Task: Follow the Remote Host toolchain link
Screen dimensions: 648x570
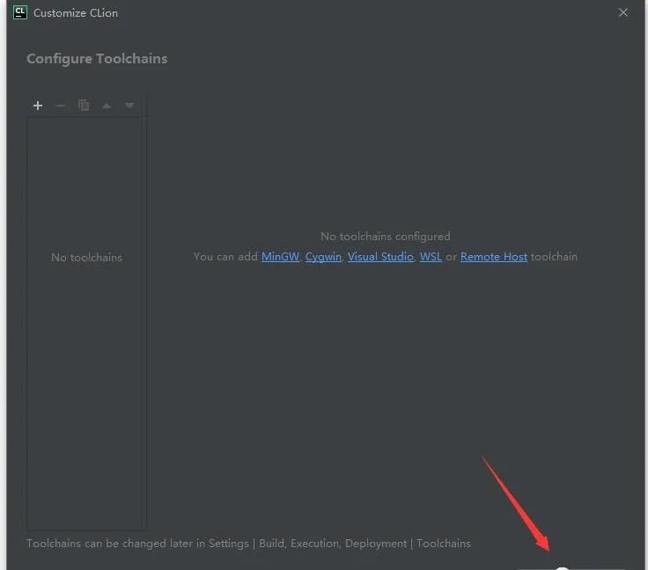Action: click(x=494, y=257)
